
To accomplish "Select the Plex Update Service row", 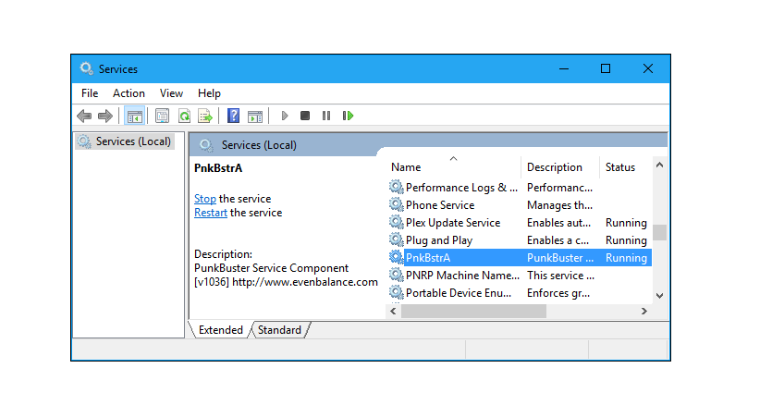I will pos(453,223).
